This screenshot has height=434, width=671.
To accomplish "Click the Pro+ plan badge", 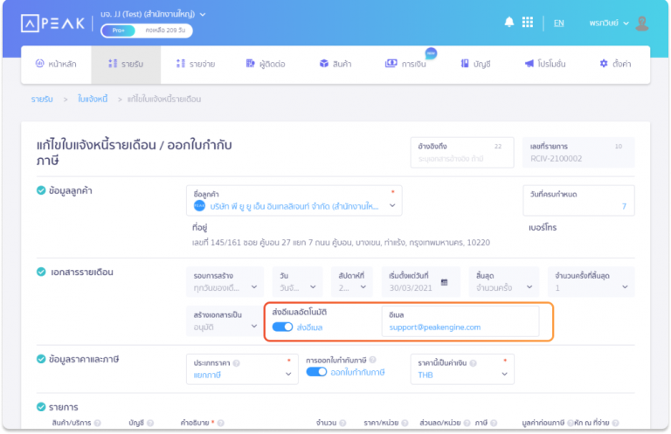I will pos(119,31).
